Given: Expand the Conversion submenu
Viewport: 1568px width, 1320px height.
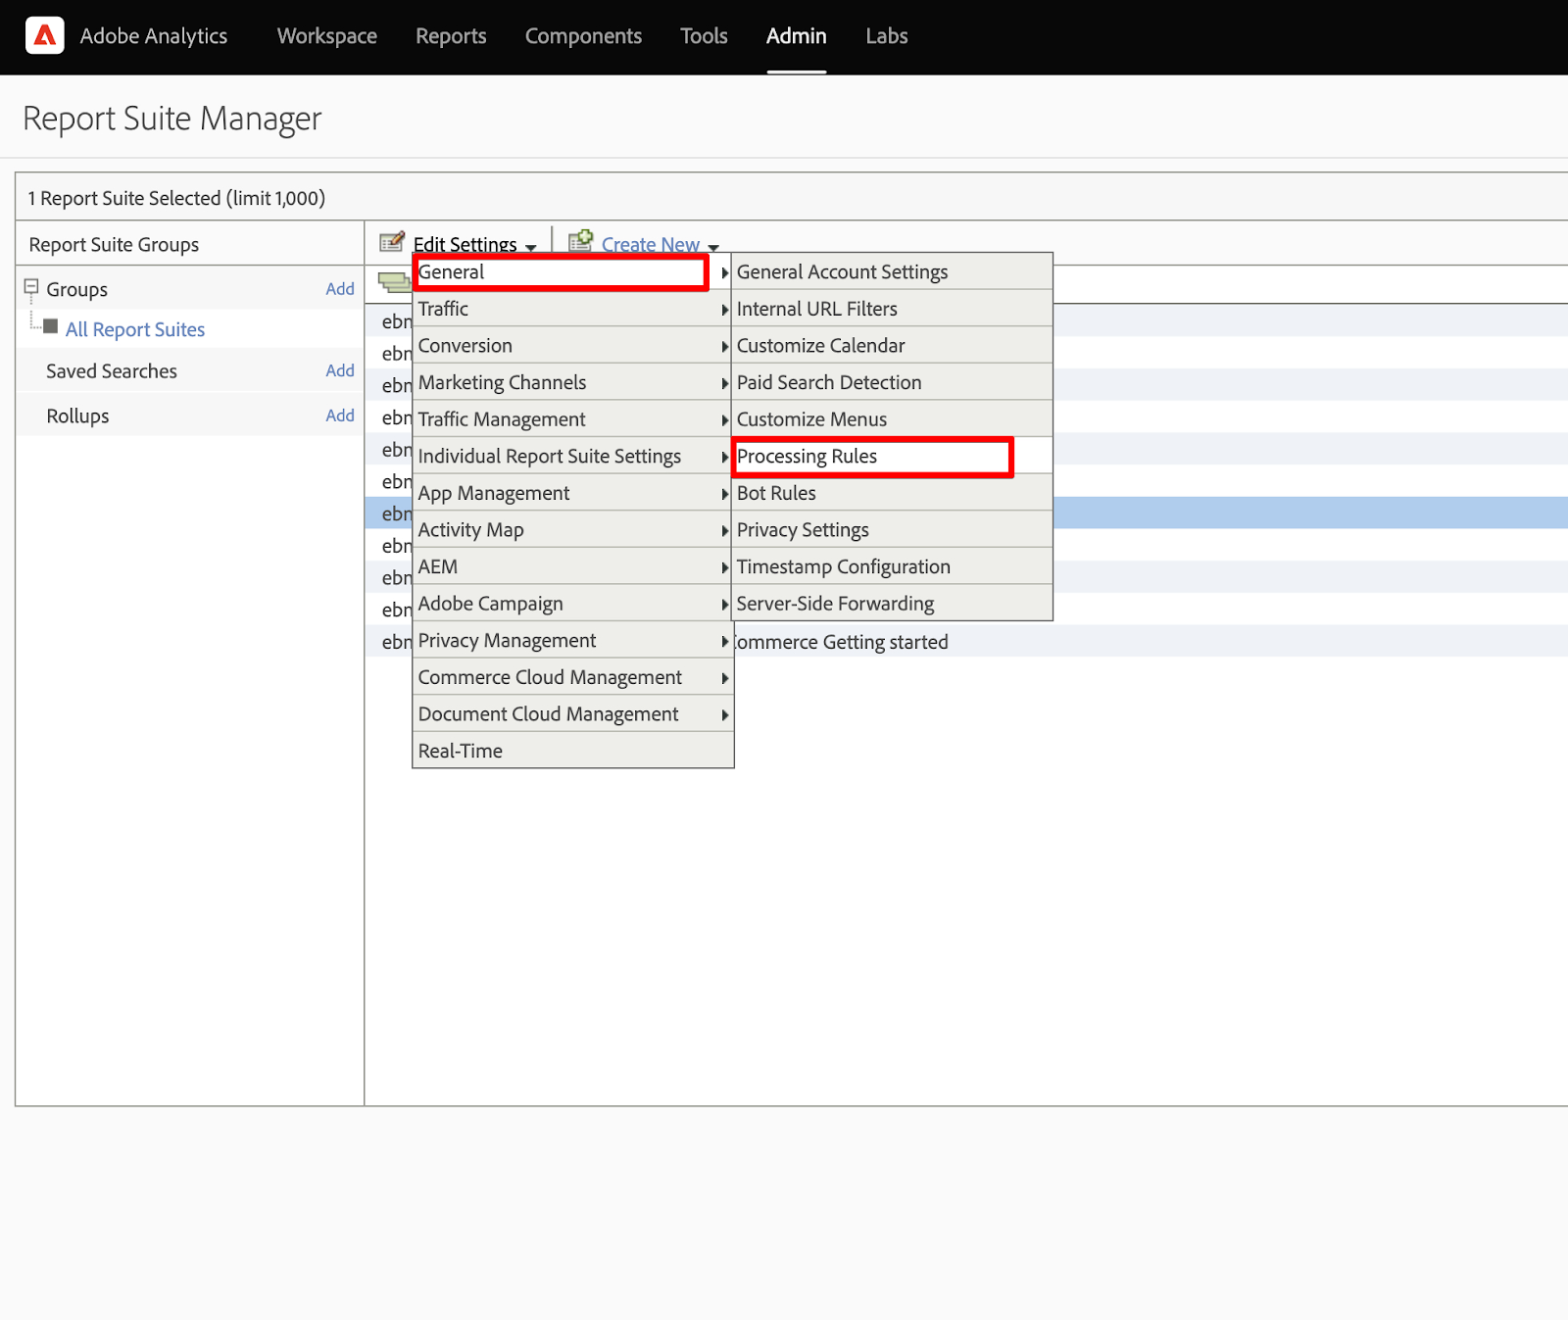Looking at the screenshot, I should point(573,346).
